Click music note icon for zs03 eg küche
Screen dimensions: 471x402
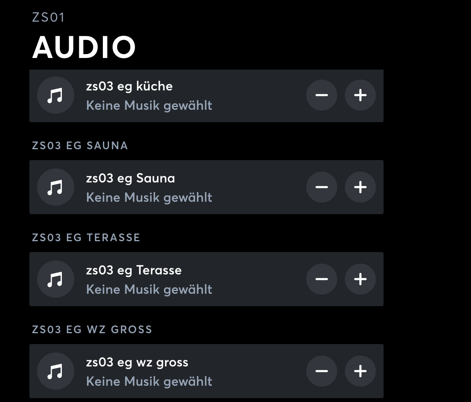coord(55,95)
